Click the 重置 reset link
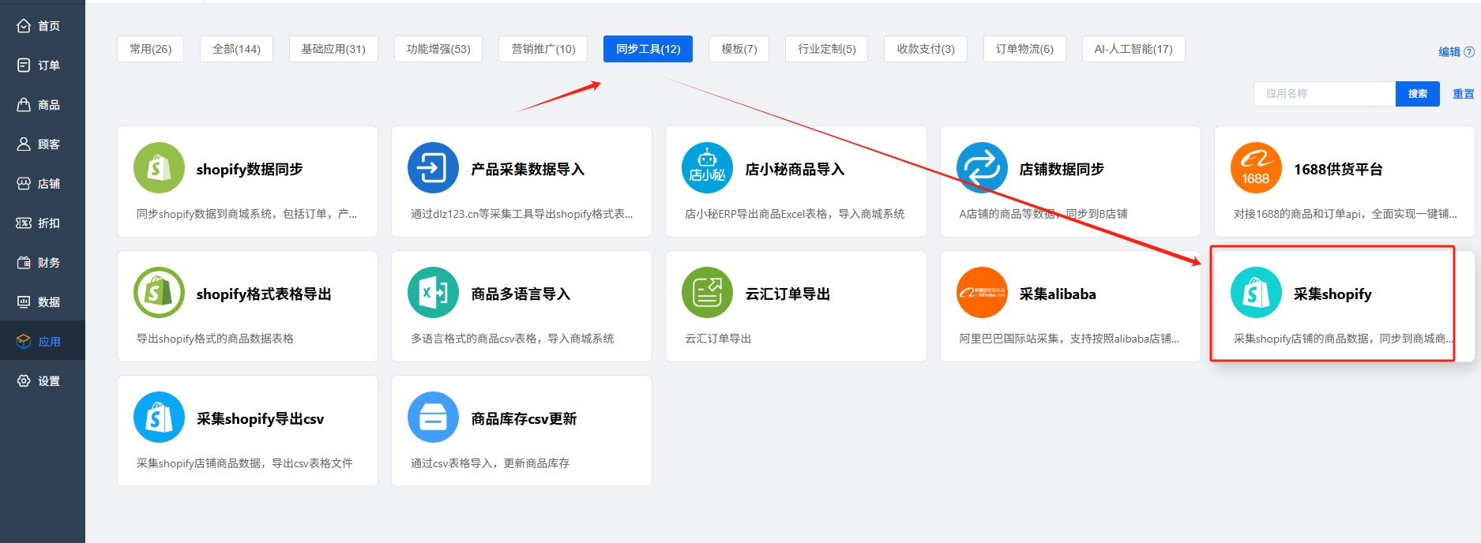The image size is (1481, 543). [1463, 94]
